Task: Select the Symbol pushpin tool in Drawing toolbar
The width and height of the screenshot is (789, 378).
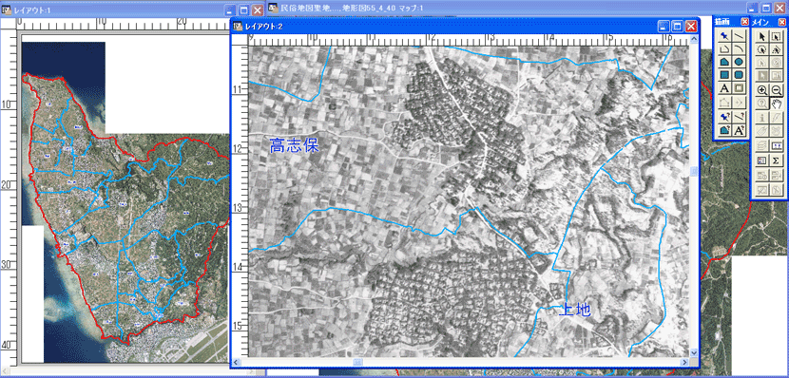Action: tap(724, 36)
